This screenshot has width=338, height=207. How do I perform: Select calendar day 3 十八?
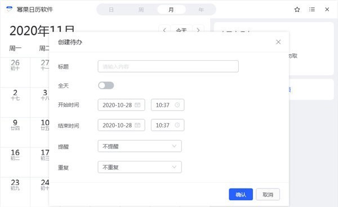45,95
